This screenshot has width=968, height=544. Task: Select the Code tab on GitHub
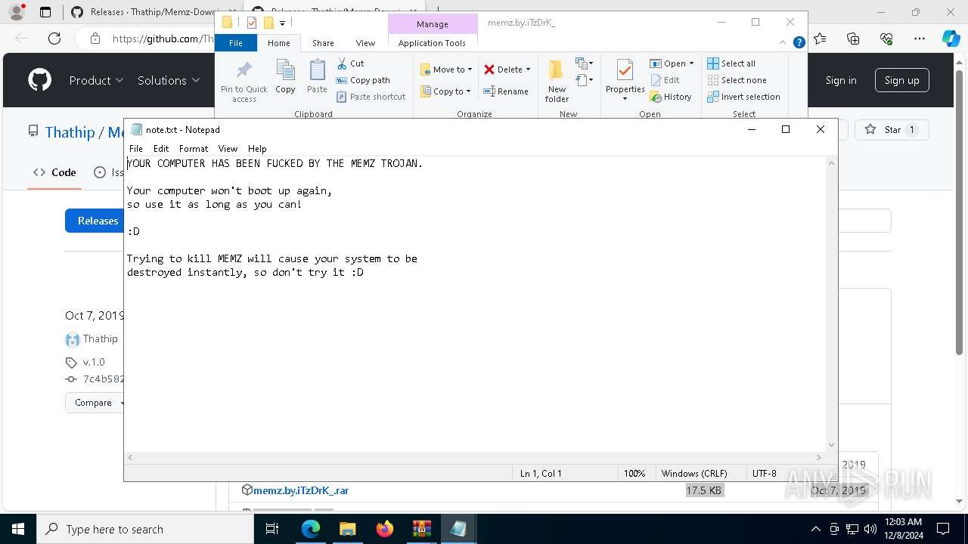(54, 172)
